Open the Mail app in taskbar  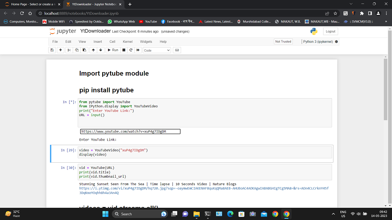tap(264, 214)
